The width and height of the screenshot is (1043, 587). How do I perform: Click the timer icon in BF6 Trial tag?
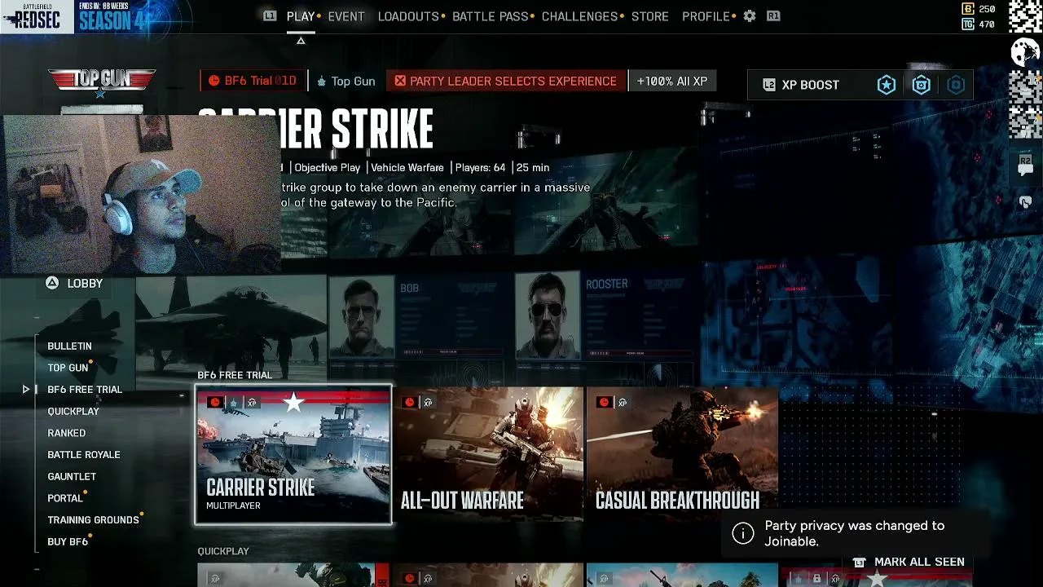pyautogui.click(x=214, y=81)
